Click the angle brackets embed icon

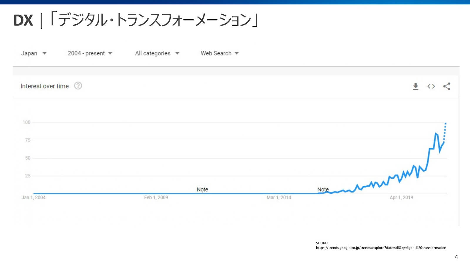click(431, 86)
